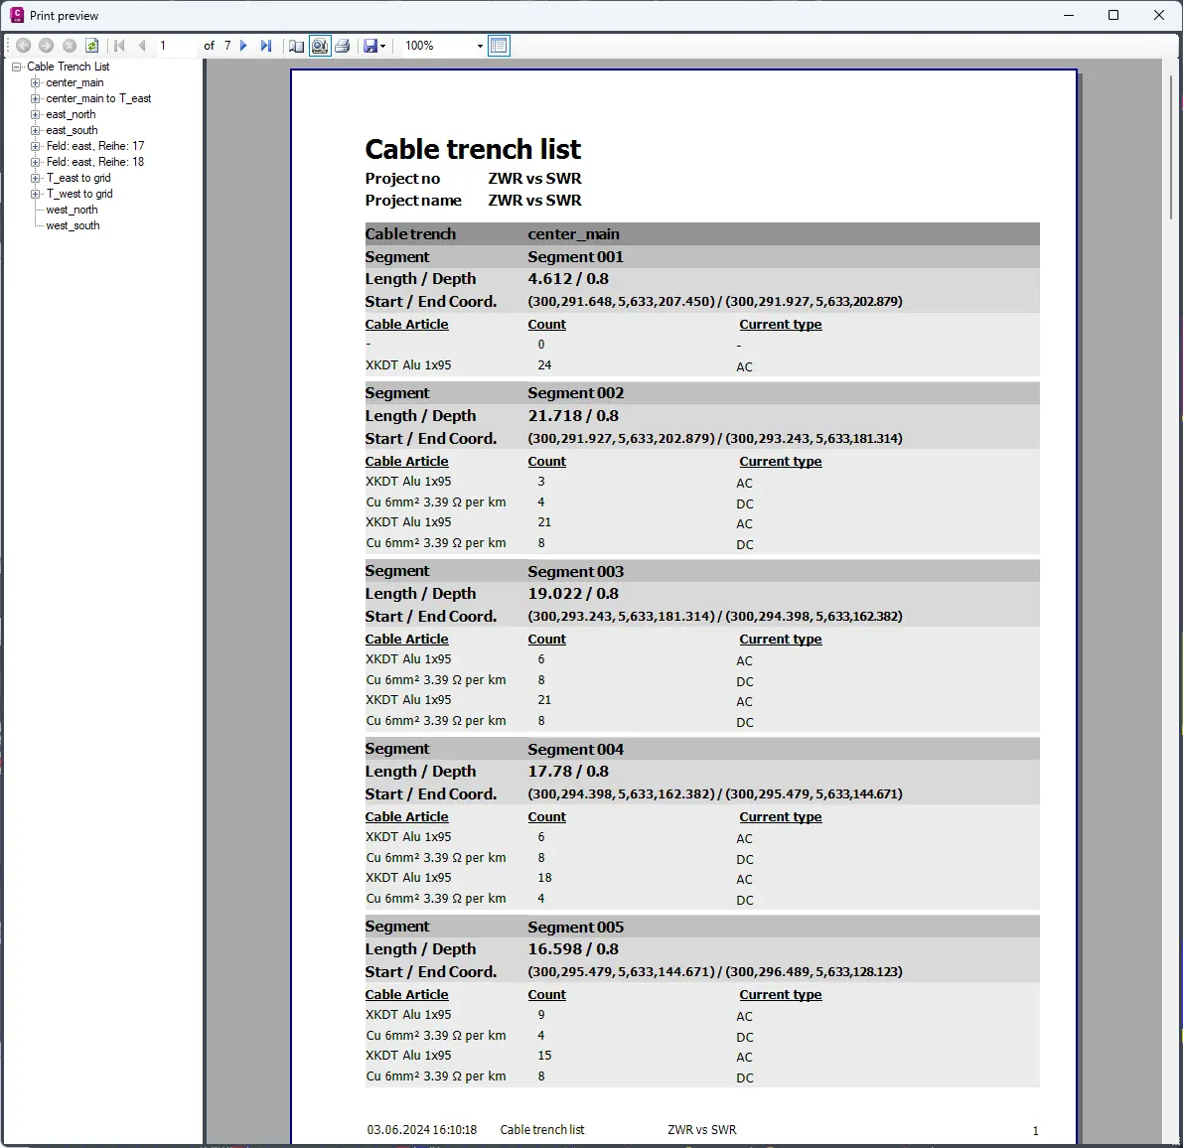Open the 100% zoom dropdown
The image size is (1183, 1148).
[480, 46]
